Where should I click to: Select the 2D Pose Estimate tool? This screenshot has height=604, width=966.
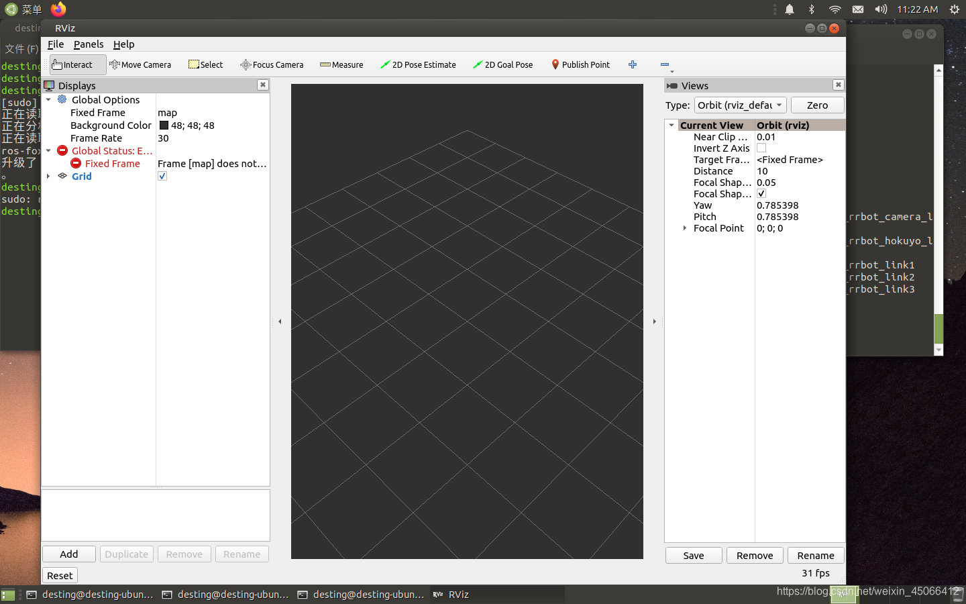(x=418, y=64)
